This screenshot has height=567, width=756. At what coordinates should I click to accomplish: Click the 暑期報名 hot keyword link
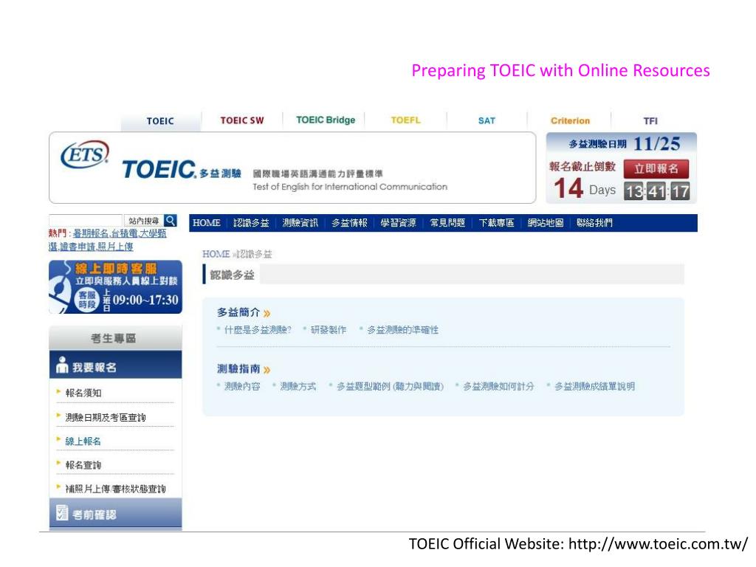90,233
